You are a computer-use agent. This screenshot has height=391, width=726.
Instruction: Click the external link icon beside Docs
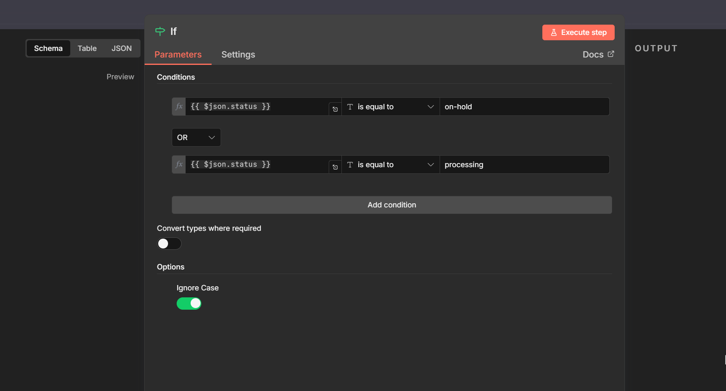[611, 54]
